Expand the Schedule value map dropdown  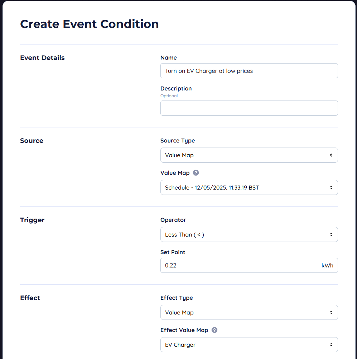pos(249,187)
